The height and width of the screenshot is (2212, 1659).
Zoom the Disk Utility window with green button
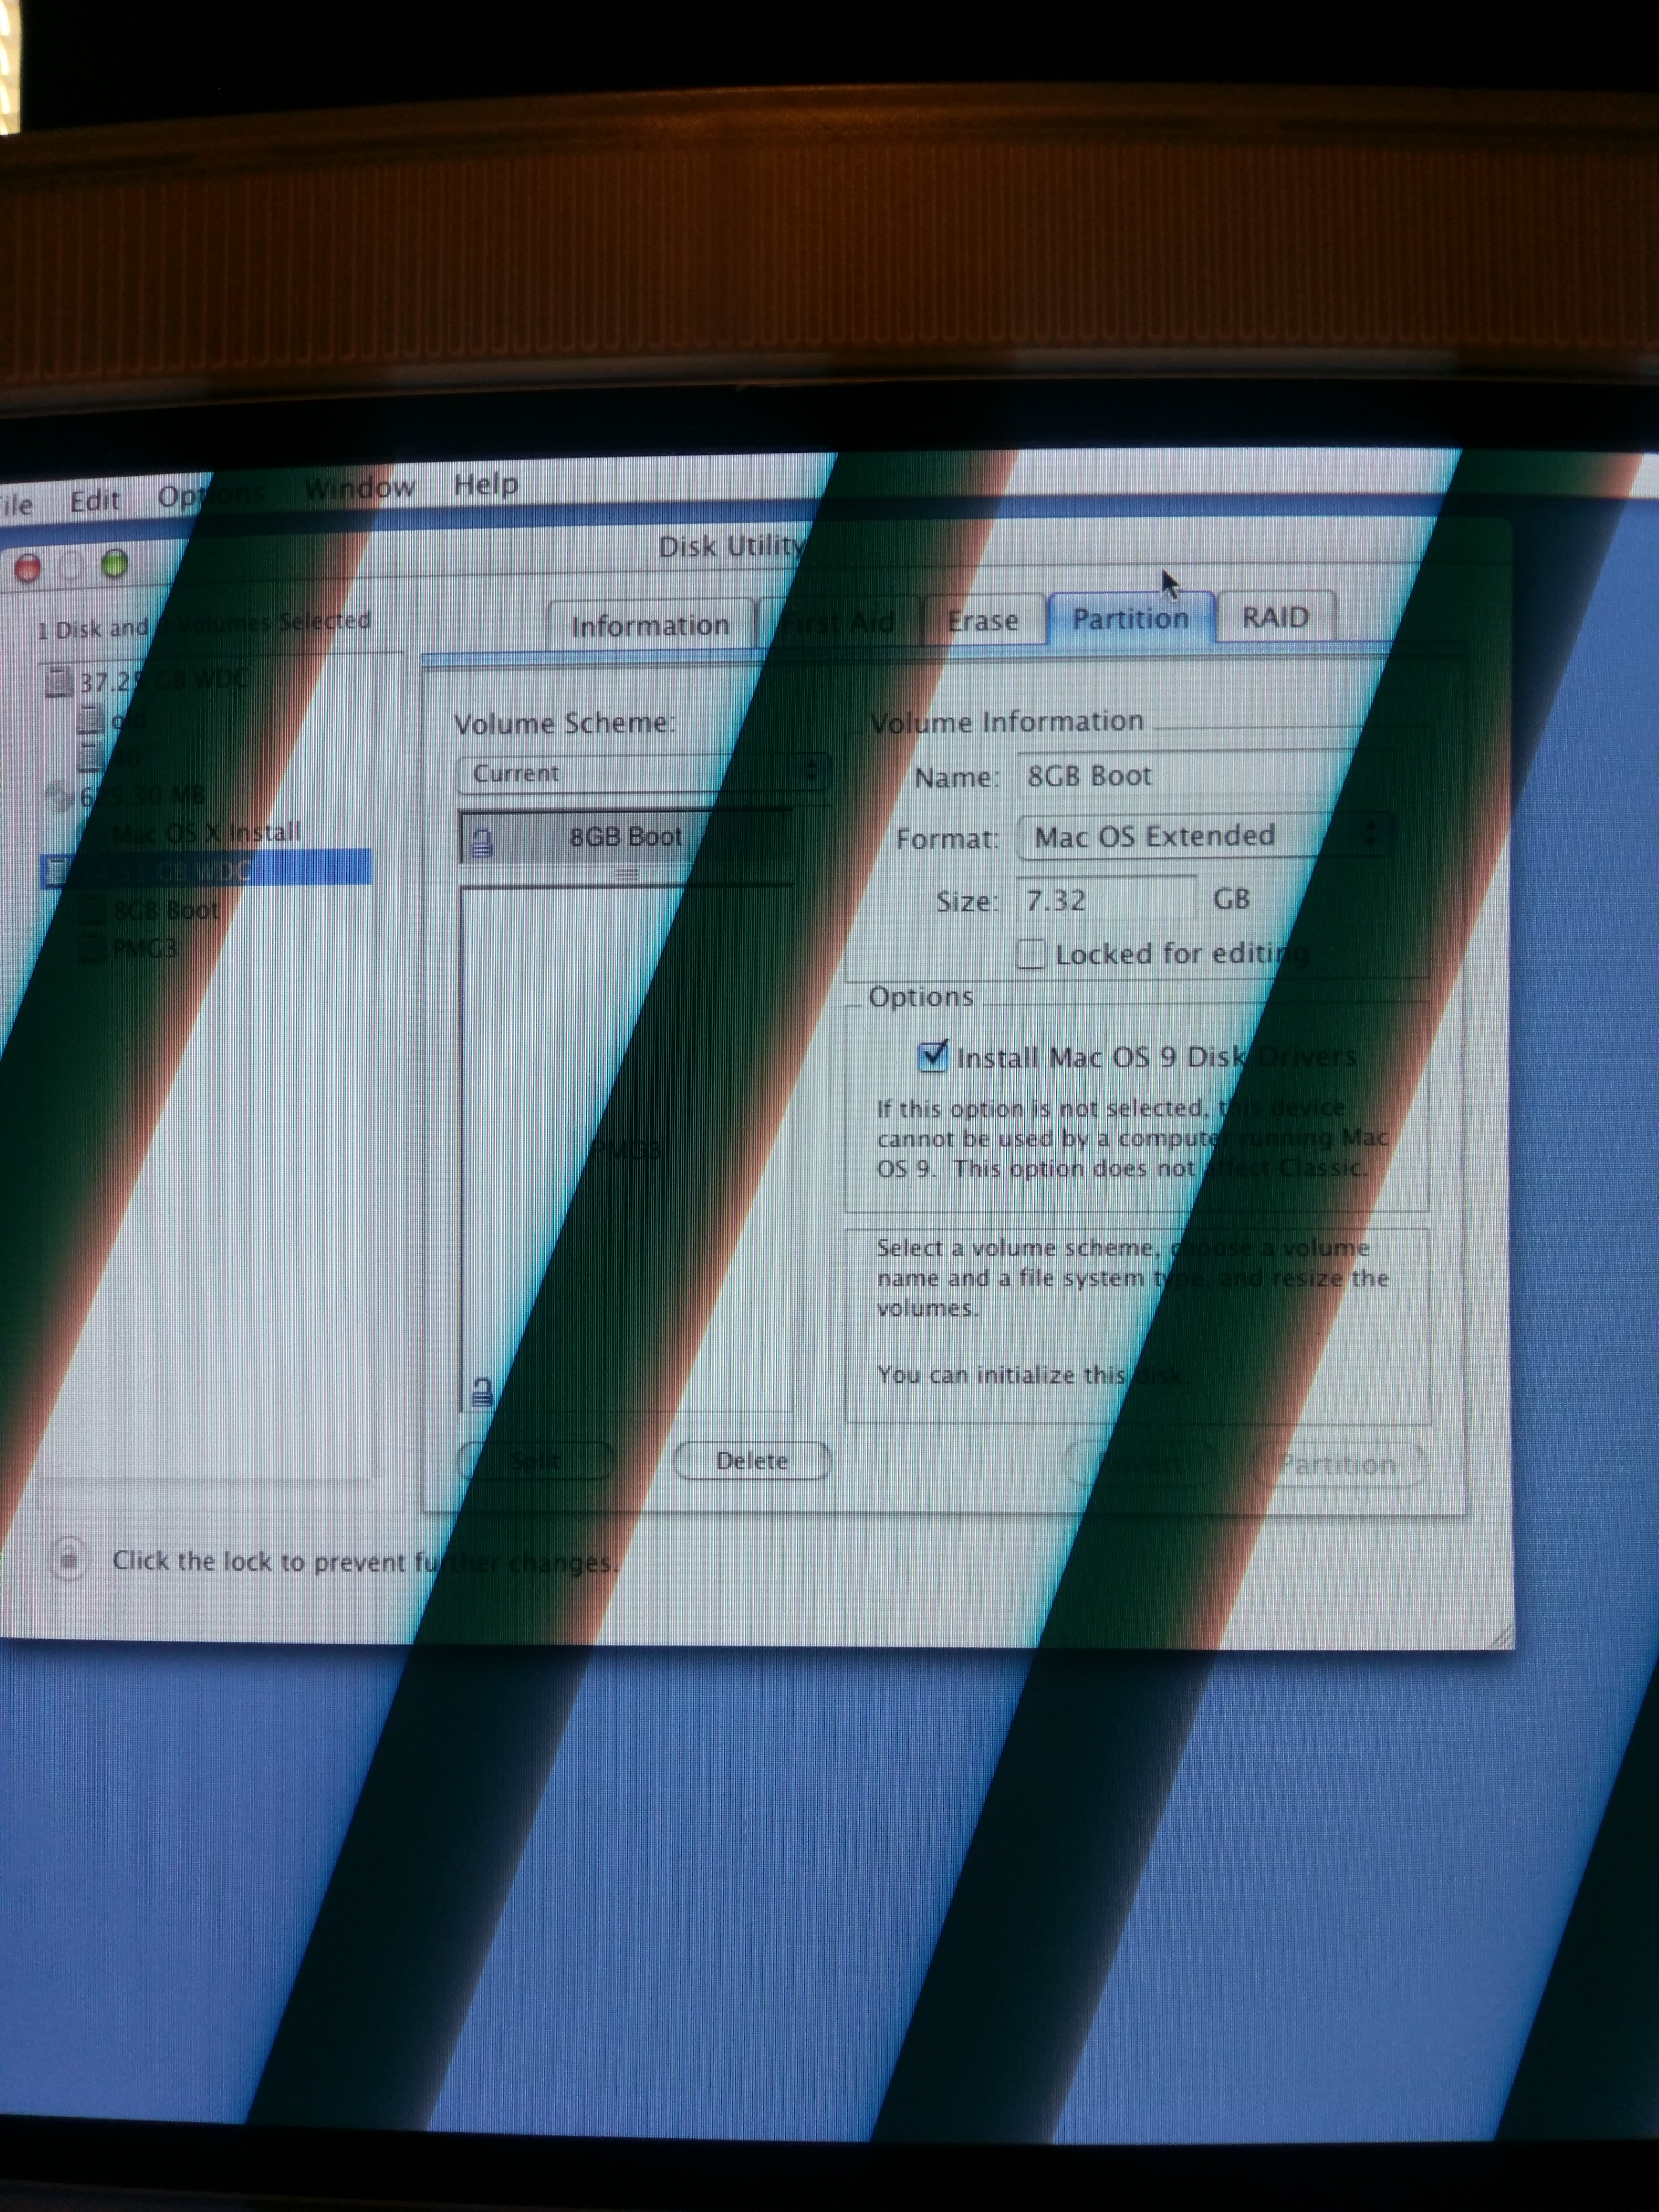tap(115, 564)
